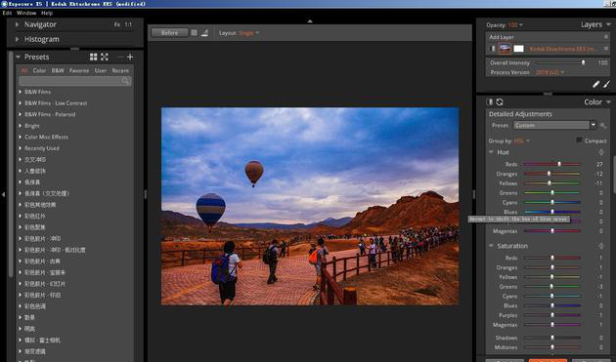The height and width of the screenshot is (362, 616).
Task: Toggle layer visibility for Kodak Ektachrome layer
Action: [x=492, y=49]
